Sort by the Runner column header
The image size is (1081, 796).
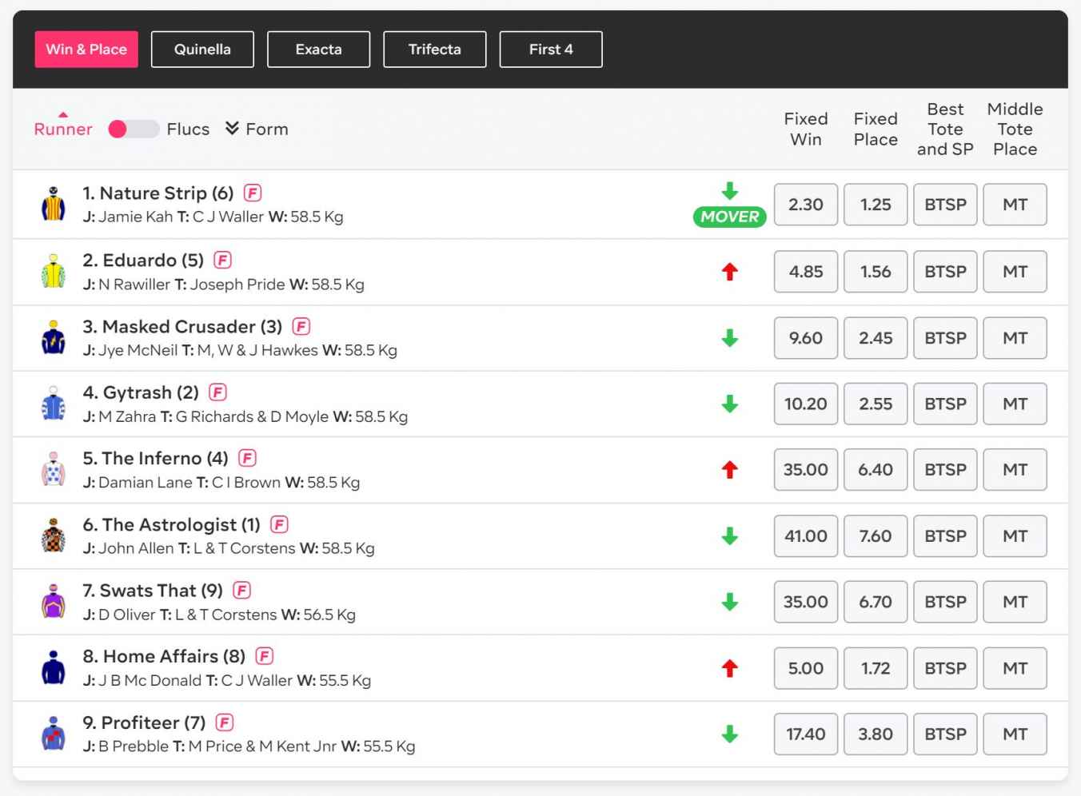(63, 129)
